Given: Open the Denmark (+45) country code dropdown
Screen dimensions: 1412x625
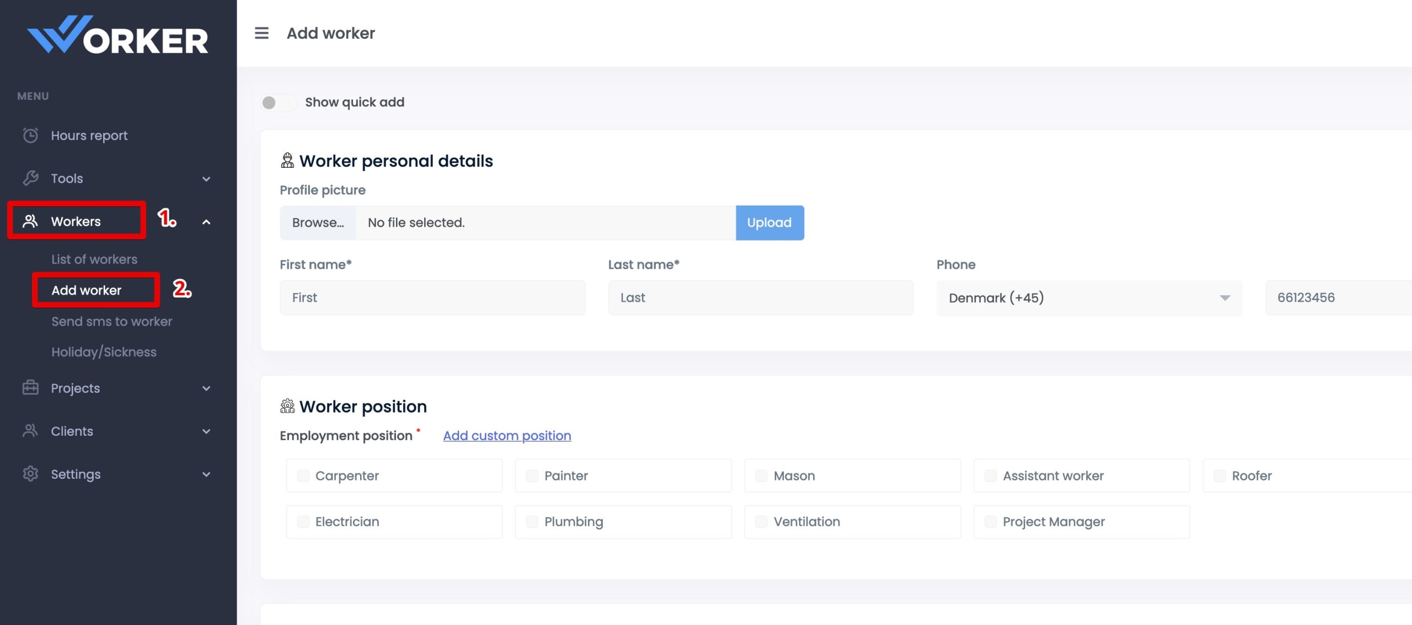Looking at the screenshot, I should point(1089,298).
